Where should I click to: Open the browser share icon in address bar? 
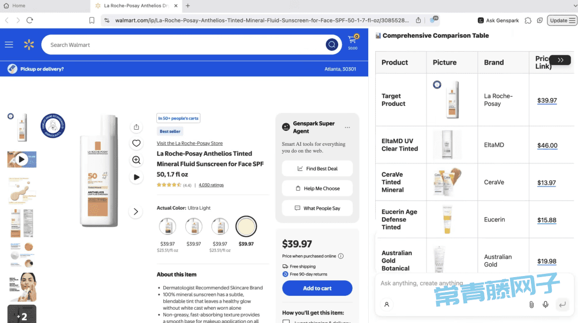[x=419, y=20]
